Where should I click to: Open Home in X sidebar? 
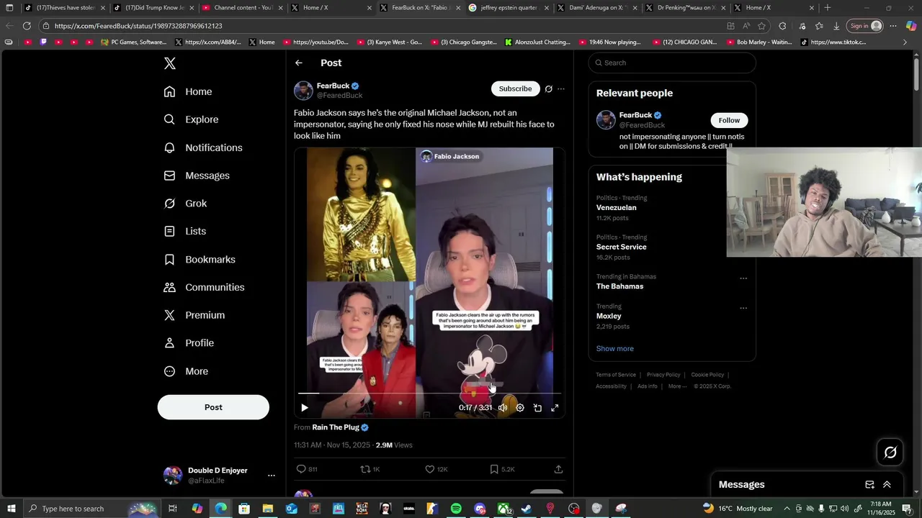[188, 91]
